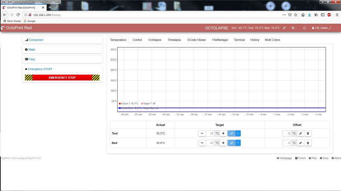341x191 pixels.
Task: Open the system power menu
Action: coord(294,28)
